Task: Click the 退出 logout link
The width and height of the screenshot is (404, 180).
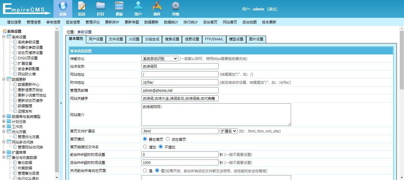Action: pos(272,9)
